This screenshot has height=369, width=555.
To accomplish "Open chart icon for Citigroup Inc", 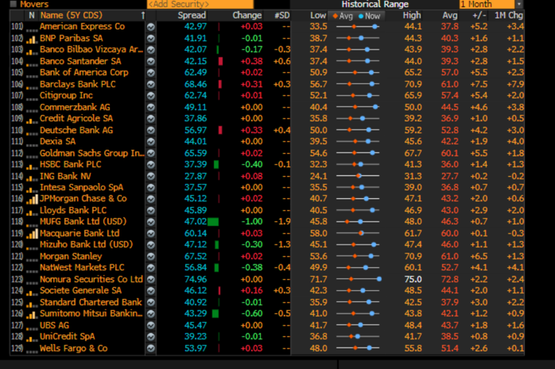I will (151, 96).
